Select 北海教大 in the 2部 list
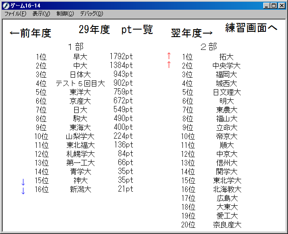 pos(227,189)
